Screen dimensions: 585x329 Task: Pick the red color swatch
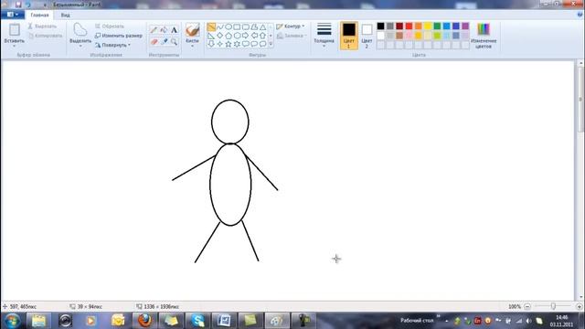pyautogui.click(x=409, y=27)
